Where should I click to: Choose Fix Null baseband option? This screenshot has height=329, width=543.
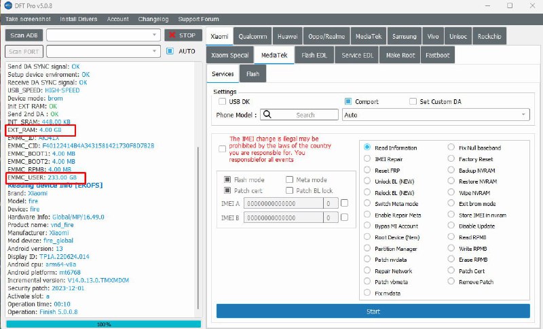[x=451, y=148]
